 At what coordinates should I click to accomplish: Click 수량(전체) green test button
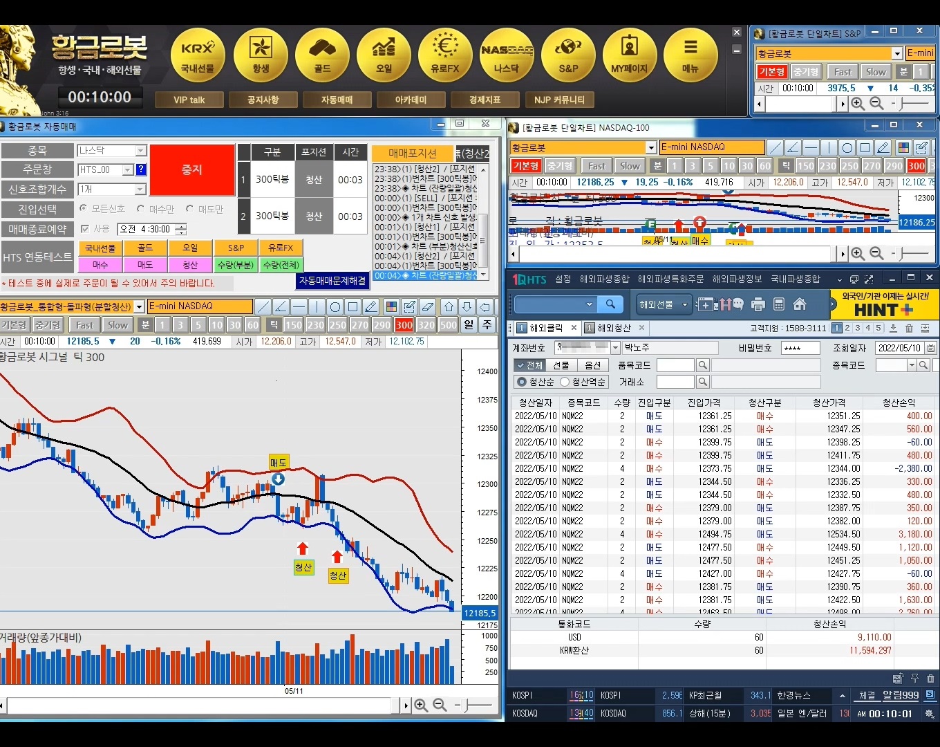281,265
